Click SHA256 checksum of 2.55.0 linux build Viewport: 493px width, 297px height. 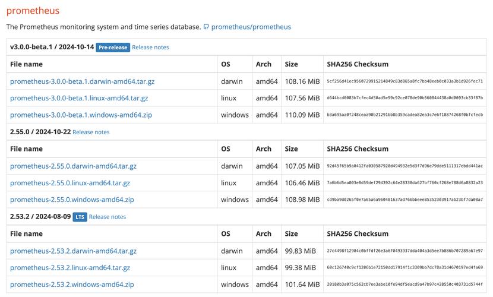(404, 183)
